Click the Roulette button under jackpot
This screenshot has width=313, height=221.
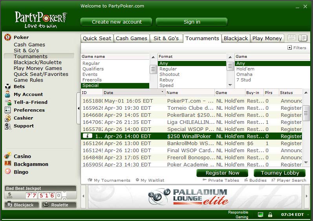tap(59, 205)
